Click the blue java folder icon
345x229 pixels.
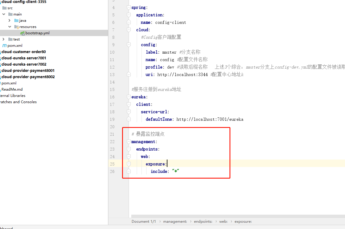[16, 21]
